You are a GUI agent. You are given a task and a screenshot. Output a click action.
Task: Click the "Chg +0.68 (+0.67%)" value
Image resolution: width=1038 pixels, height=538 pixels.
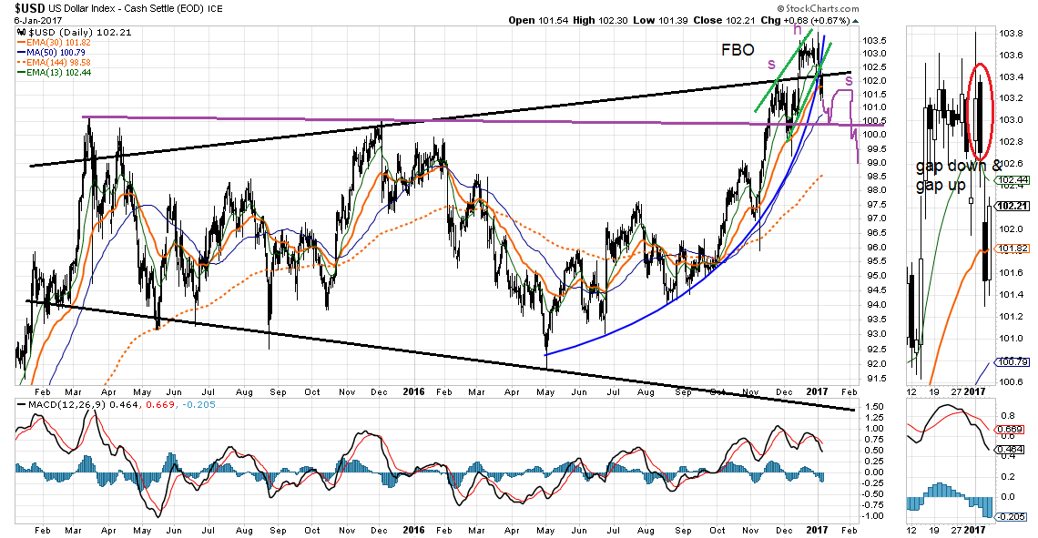click(804, 21)
